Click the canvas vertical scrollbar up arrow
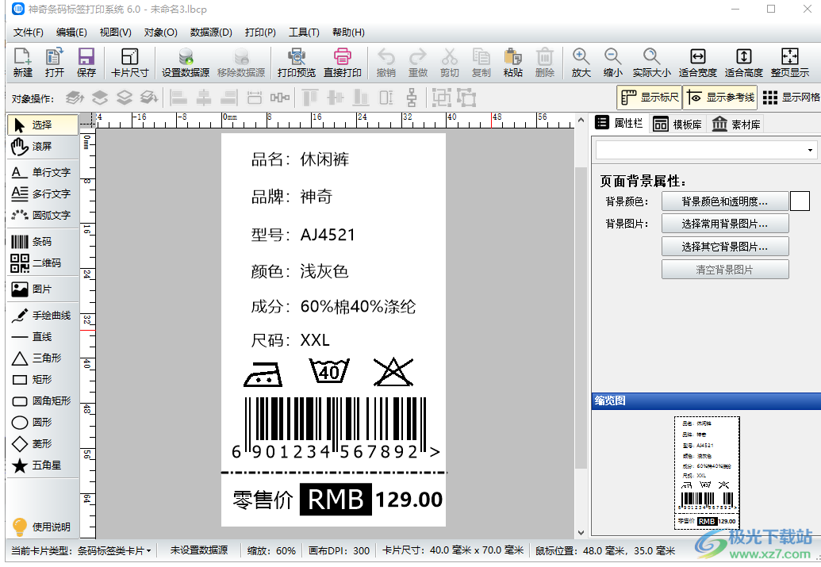The height and width of the screenshot is (567, 821). tap(581, 120)
